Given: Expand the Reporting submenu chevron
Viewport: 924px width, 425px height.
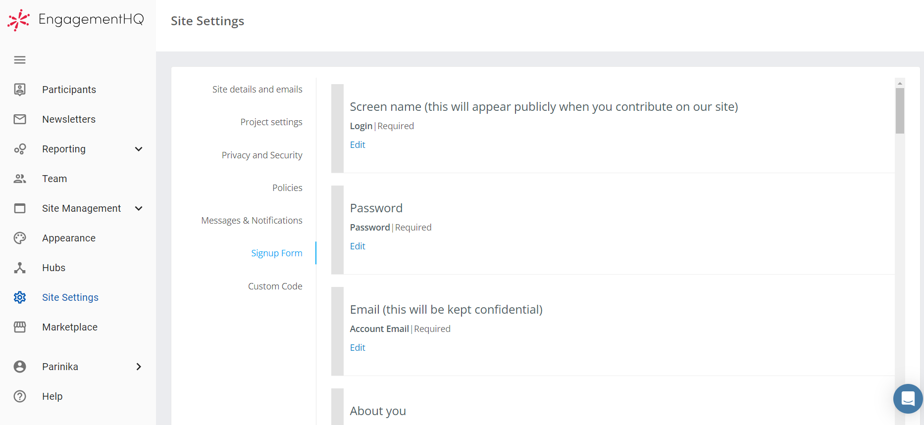Looking at the screenshot, I should [139, 149].
